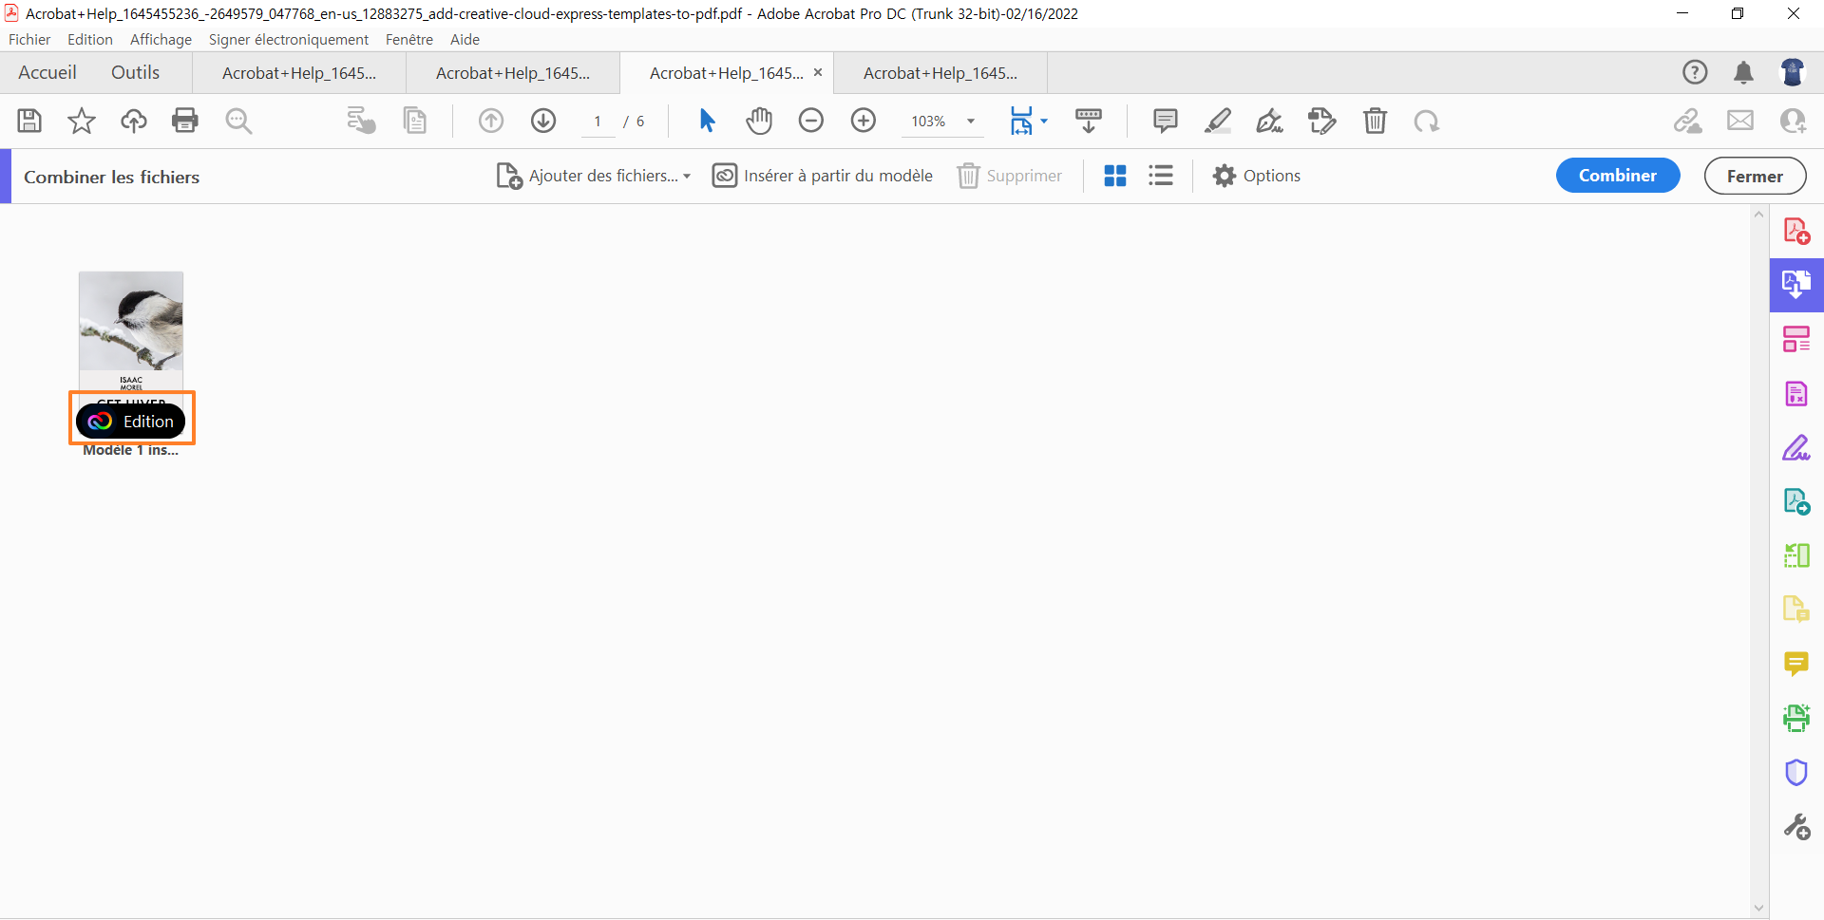Screen dimensions: 1824x920
Task: Open the zoom level dropdown arrow
Action: (x=971, y=121)
